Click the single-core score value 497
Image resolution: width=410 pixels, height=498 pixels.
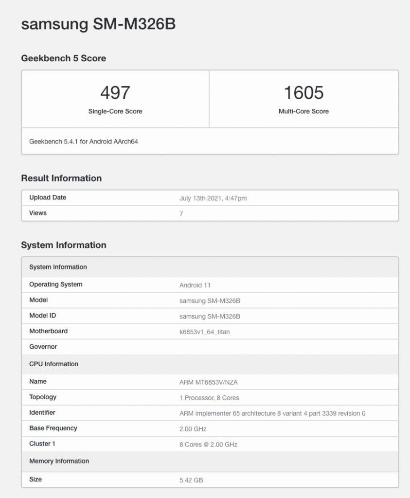coord(115,92)
